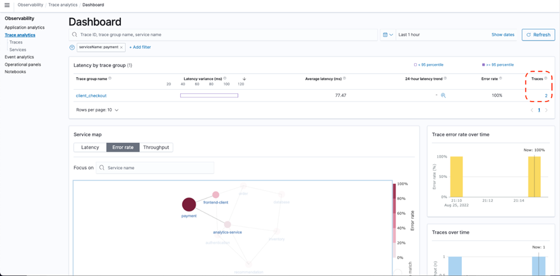Click the calendar quick-select icon
The width and height of the screenshot is (560, 276).
(x=385, y=35)
